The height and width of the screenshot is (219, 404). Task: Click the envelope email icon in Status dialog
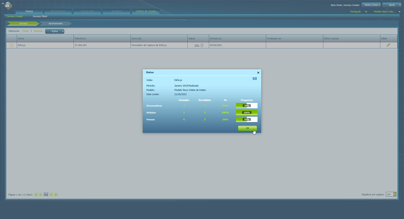click(255, 79)
